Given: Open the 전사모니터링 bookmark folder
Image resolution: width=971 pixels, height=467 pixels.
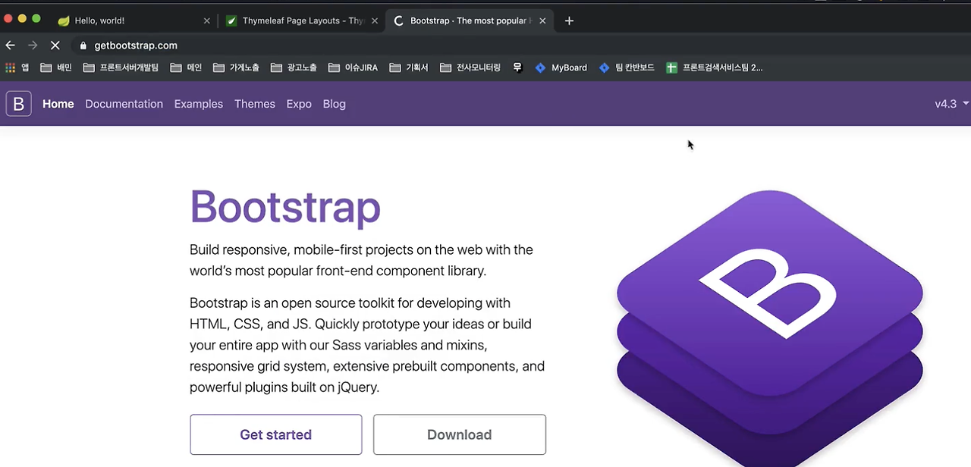Looking at the screenshot, I should [470, 67].
